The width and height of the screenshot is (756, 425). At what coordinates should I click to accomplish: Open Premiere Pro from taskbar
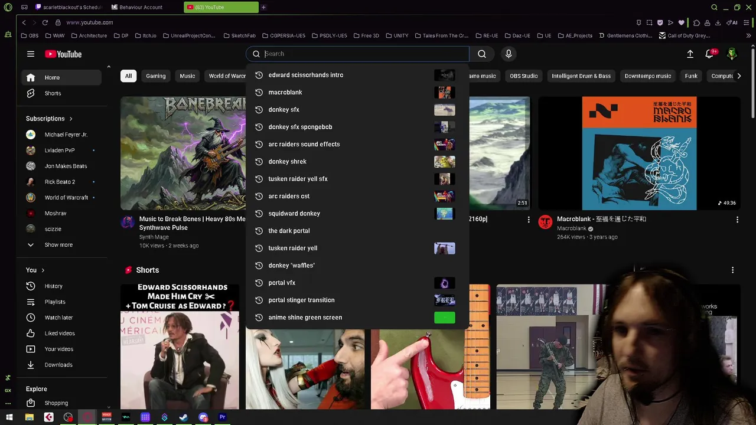tap(223, 417)
